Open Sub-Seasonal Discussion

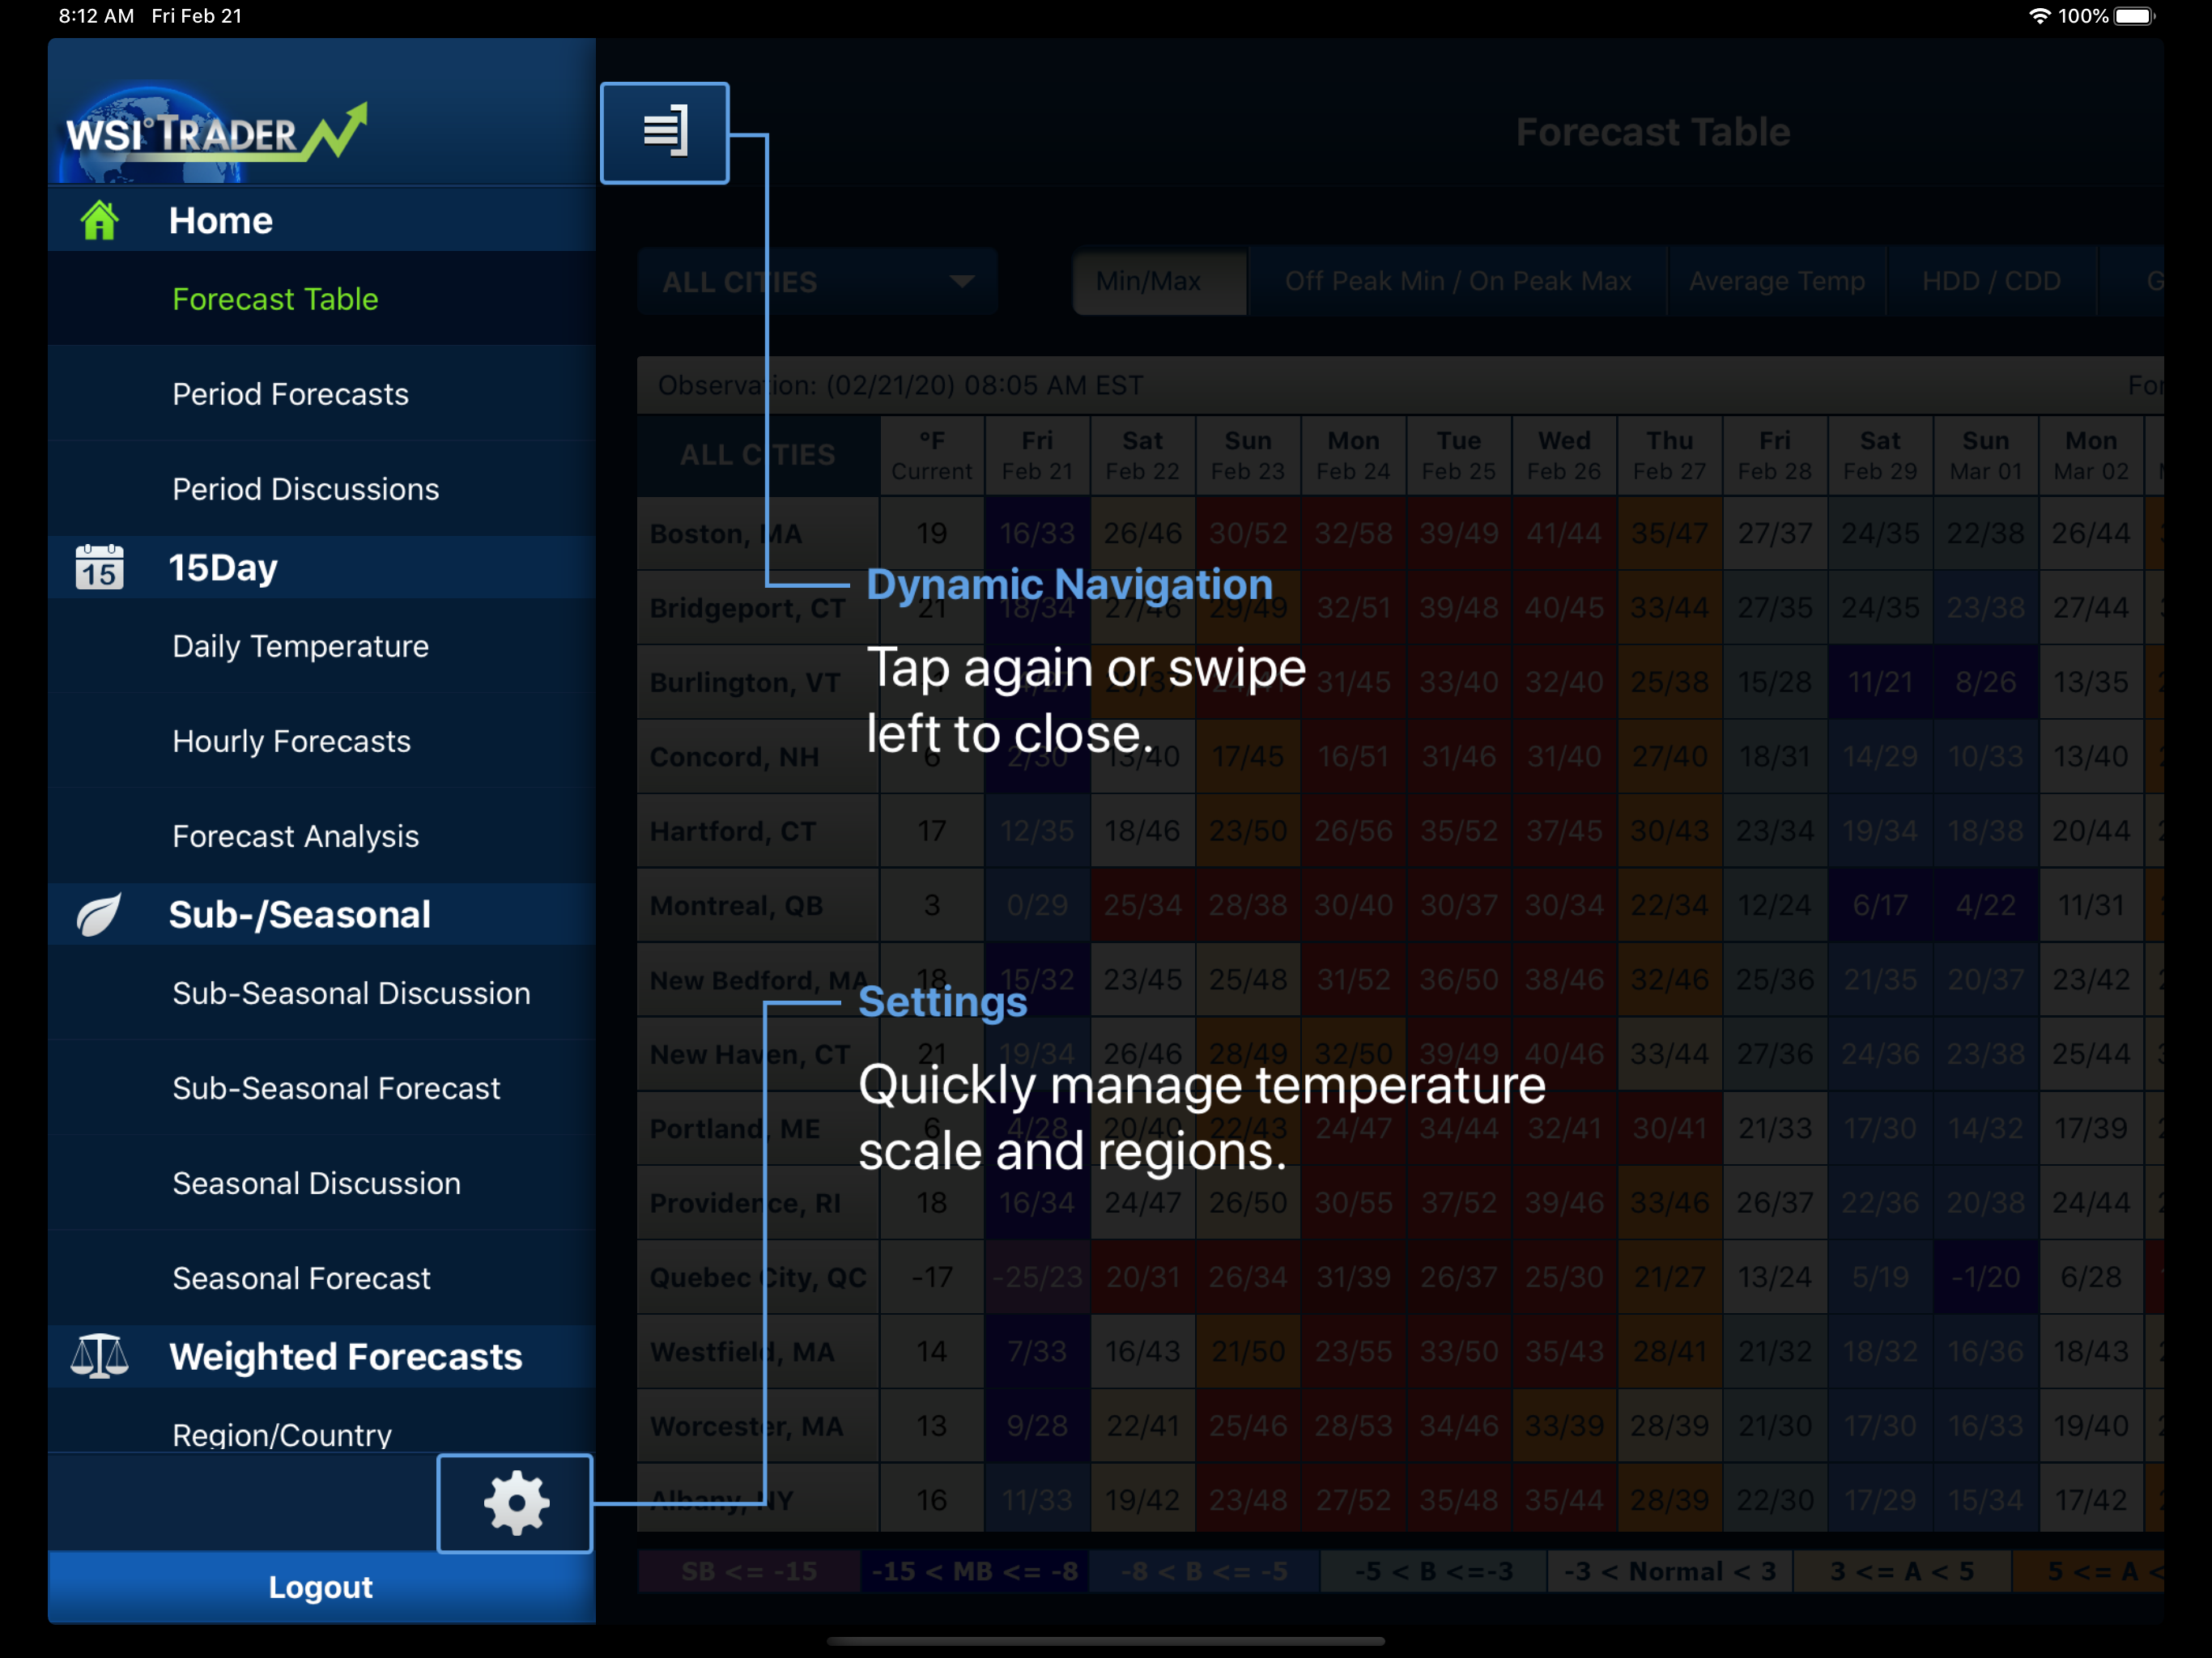[322, 993]
